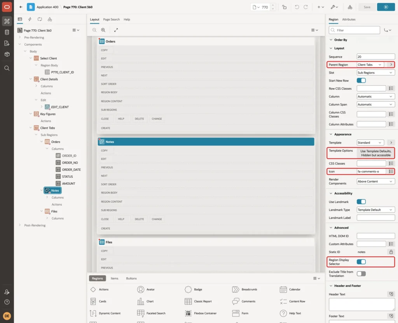Increment the page number stepper

(273, 5)
